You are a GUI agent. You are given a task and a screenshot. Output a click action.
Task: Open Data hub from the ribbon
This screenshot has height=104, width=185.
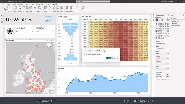[x=24, y=9]
